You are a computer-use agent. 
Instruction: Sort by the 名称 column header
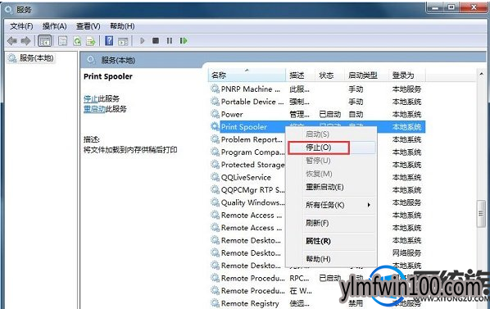(247, 75)
